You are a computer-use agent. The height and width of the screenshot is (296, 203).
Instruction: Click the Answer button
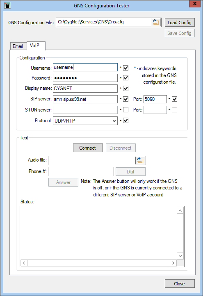pos(63,182)
